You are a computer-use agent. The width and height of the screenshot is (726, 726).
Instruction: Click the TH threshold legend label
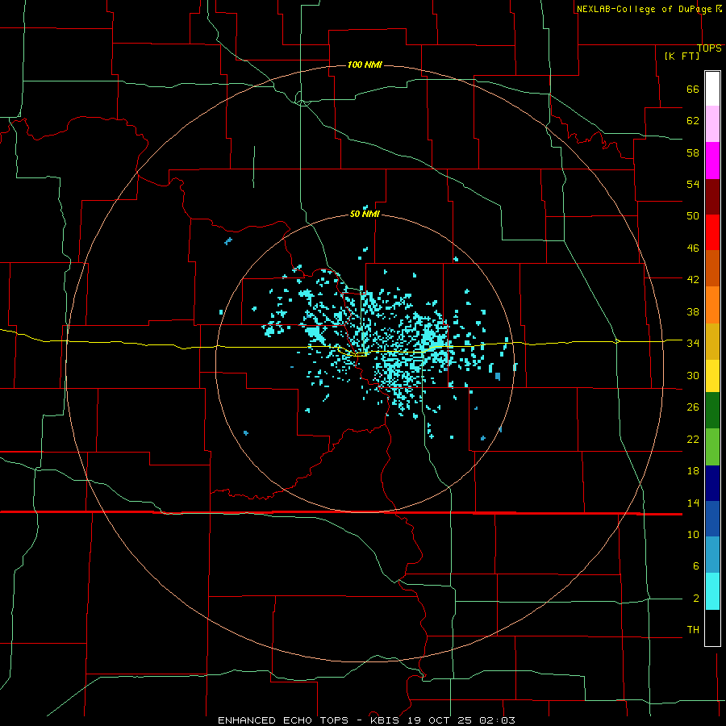point(693,630)
